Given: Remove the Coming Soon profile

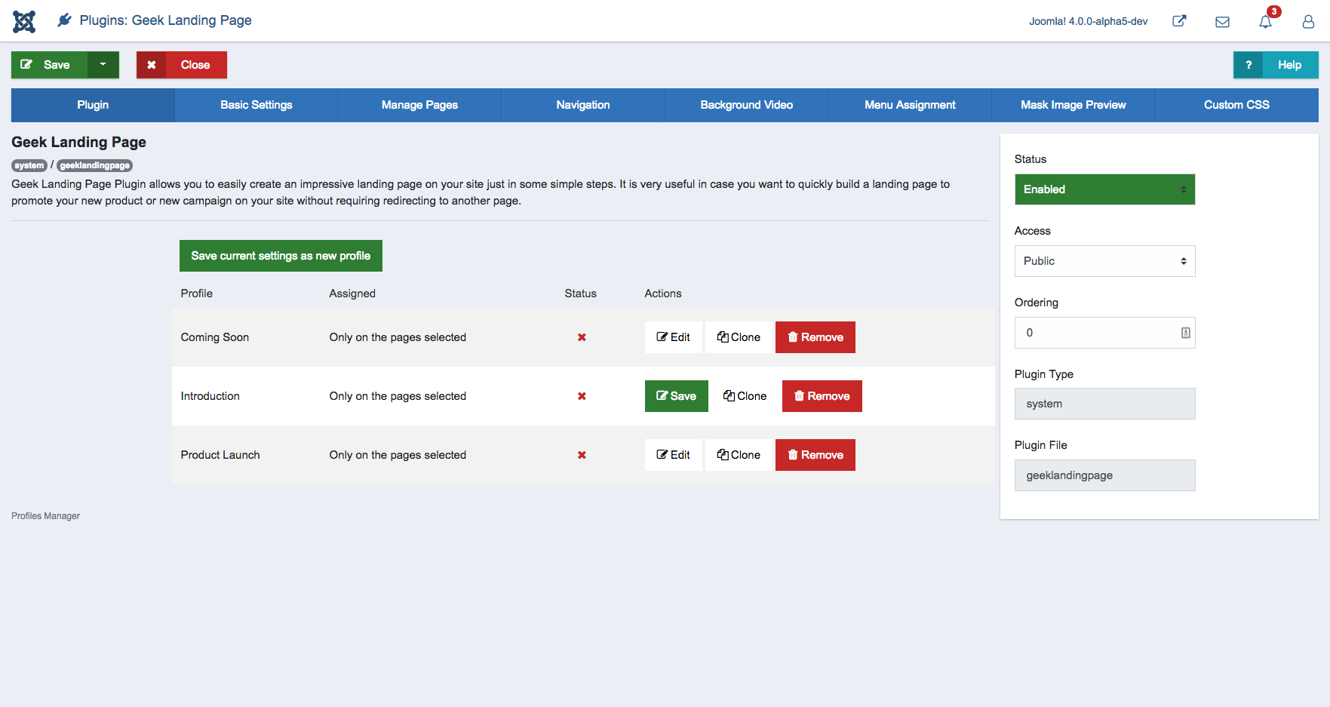Looking at the screenshot, I should point(816,337).
